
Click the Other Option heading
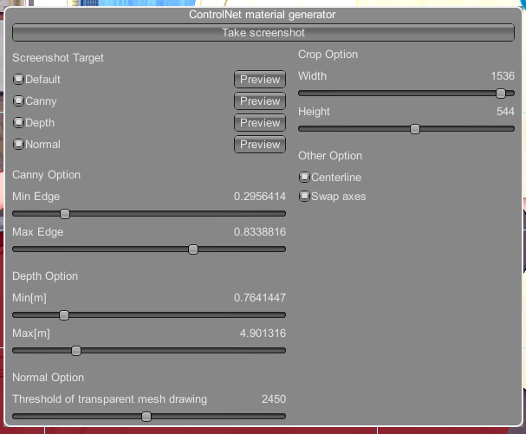click(330, 156)
